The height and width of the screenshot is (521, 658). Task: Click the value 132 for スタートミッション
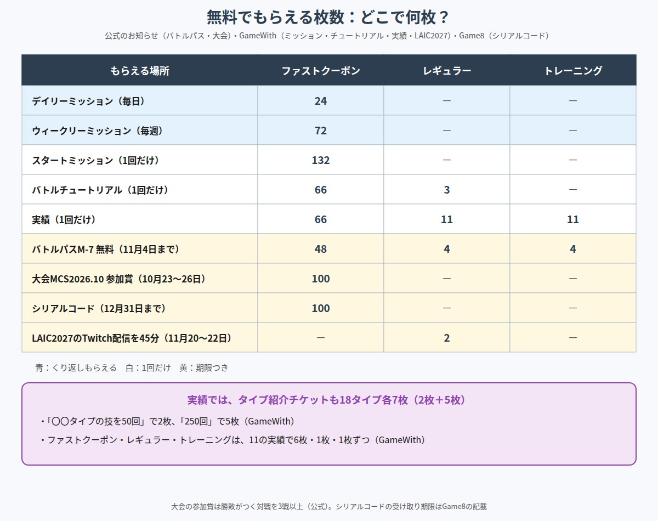pyautogui.click(x=321, y=160)
